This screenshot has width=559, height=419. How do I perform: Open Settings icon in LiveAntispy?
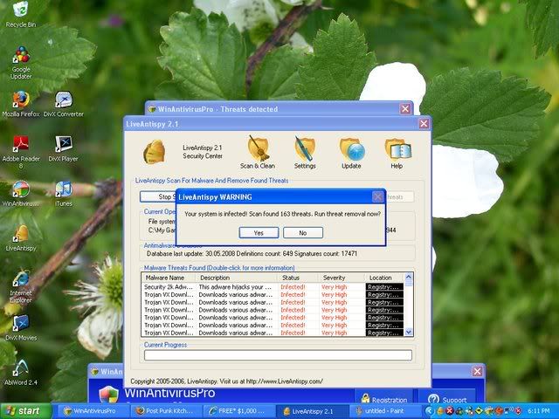pos(305,153)
